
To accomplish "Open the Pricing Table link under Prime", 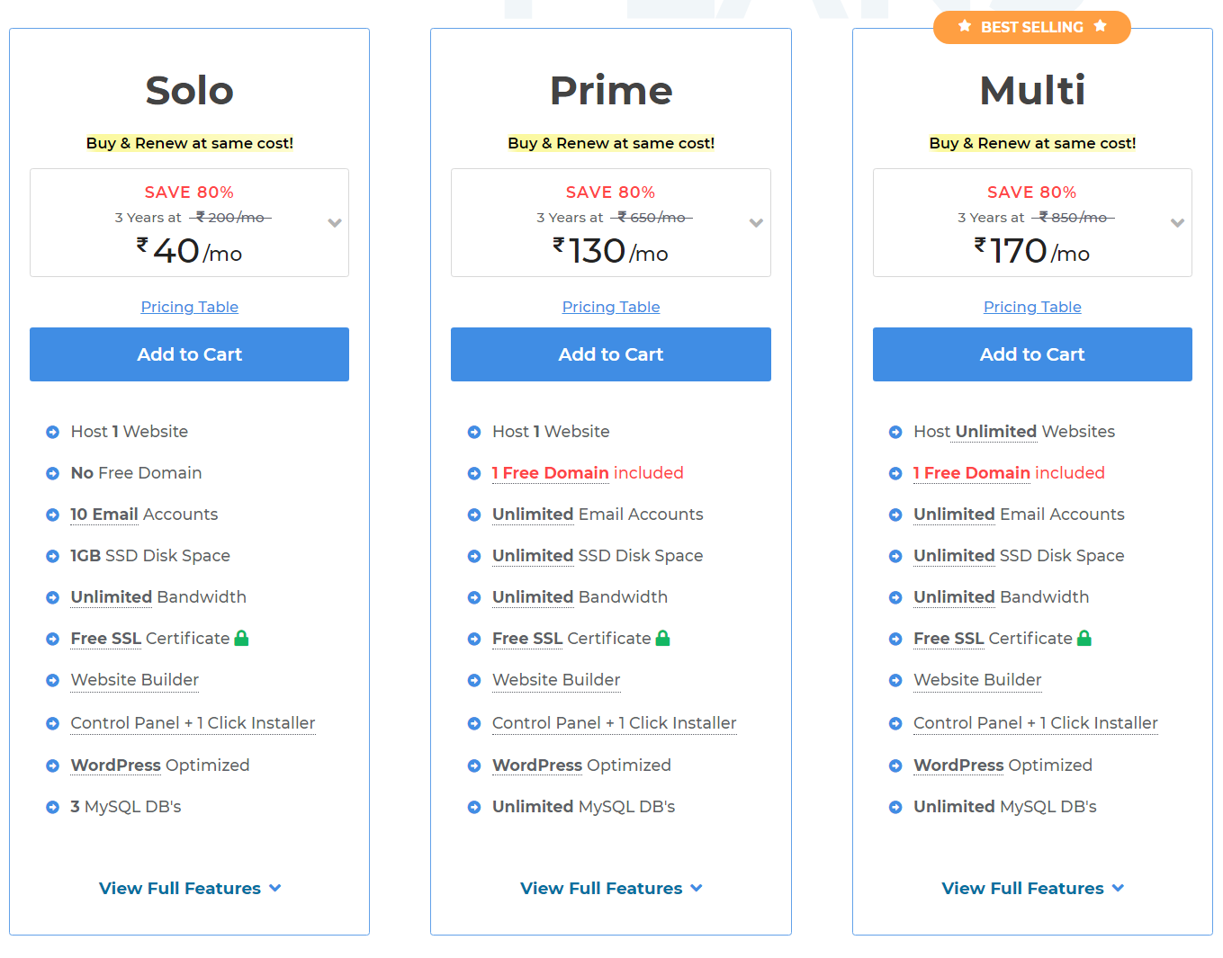I will [611, 307].
